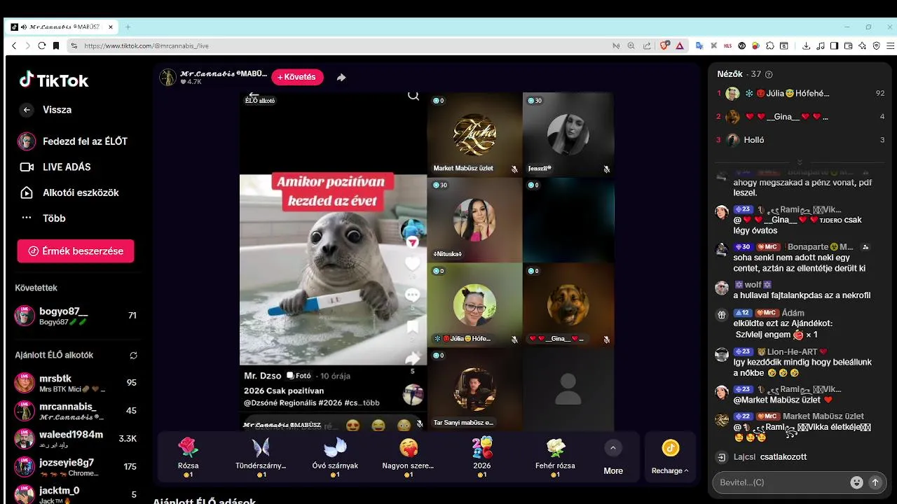Open mrcannabis_ recommended live channel
Viewport: 897px width, 504px height.
coord(75,411)
